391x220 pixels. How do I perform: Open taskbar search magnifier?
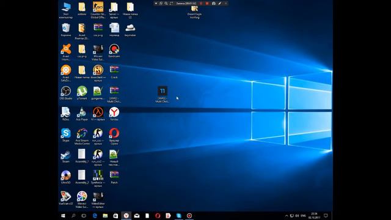73,216
